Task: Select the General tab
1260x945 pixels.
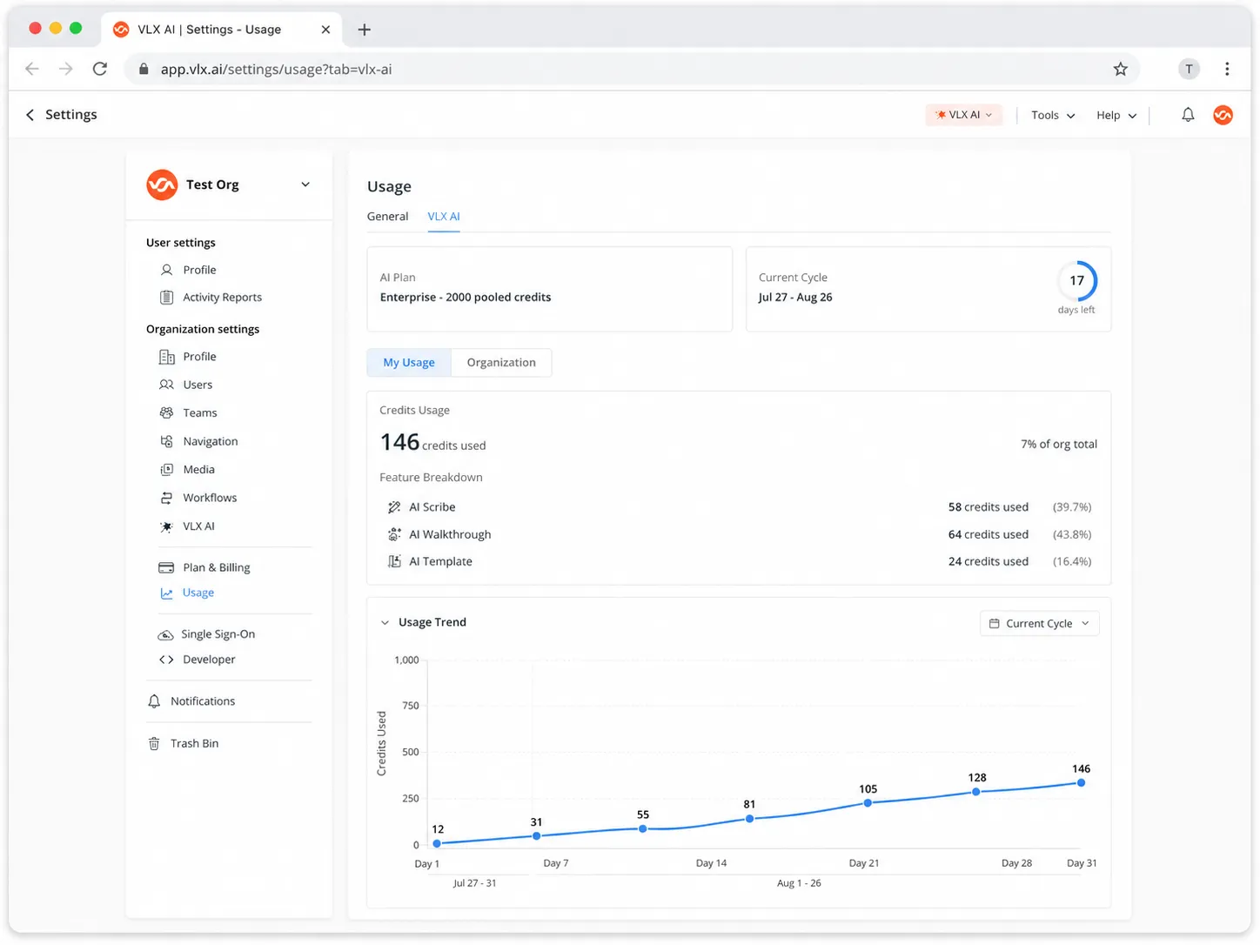Action: [387, 217]
